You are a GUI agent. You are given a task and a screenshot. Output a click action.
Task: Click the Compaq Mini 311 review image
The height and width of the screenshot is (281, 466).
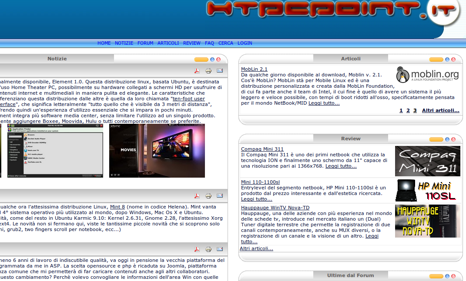pyautogui.click(x=428, y=161)
